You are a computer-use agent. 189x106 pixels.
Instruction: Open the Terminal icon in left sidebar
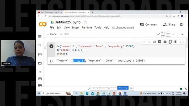pyautogui.click(x=40, y=85)
